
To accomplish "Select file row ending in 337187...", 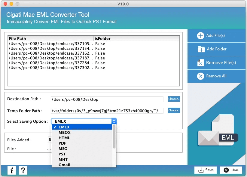I will [93, 58].
